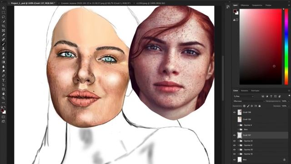291x164 pixels.
Task: Click foreground color swatch in toolbar
Action: pyautogui.click(x=2, y=111)
